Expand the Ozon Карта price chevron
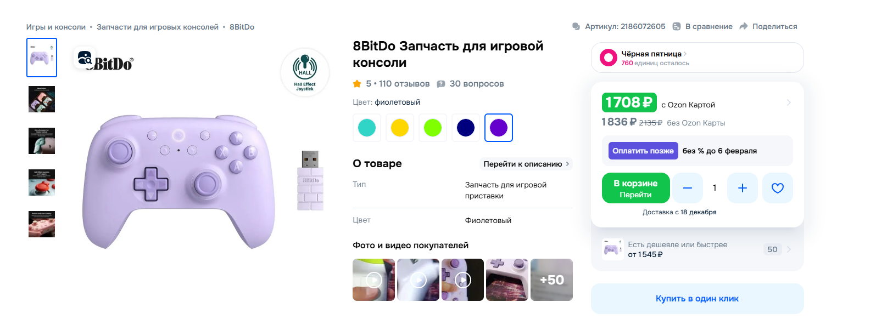This screenshot has height=325, width=876. pos(789,102)
